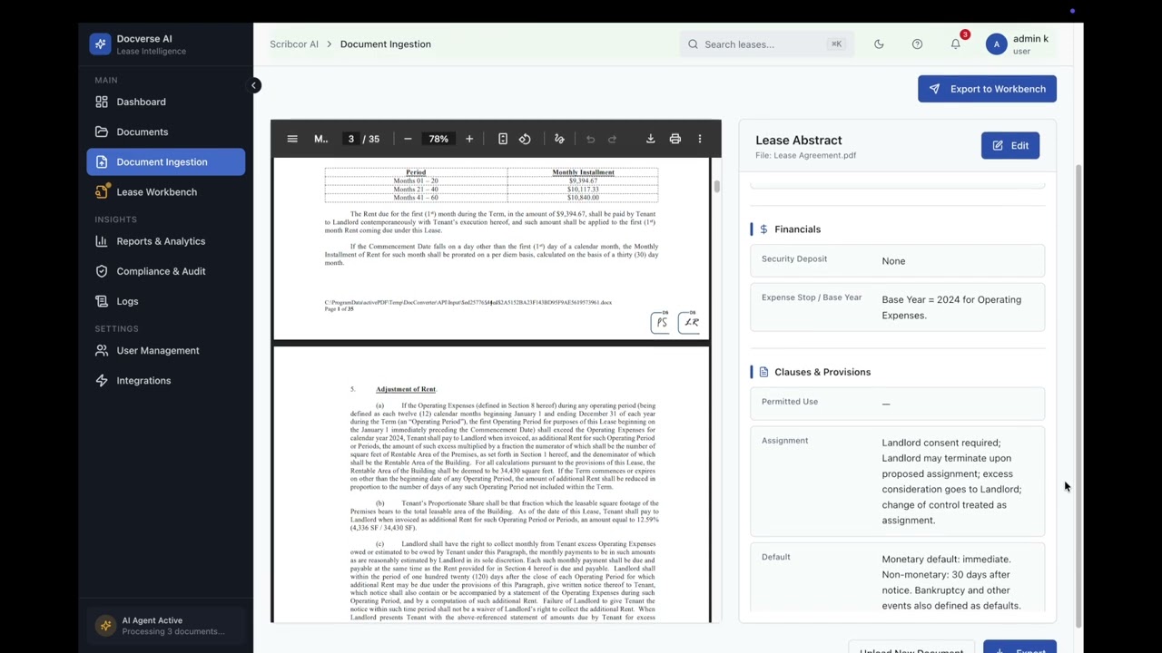Image resolution: width=1162 pixels, height=653 pixels.
Task: Click the Logs list icon
Action: [x=102, y=301]
